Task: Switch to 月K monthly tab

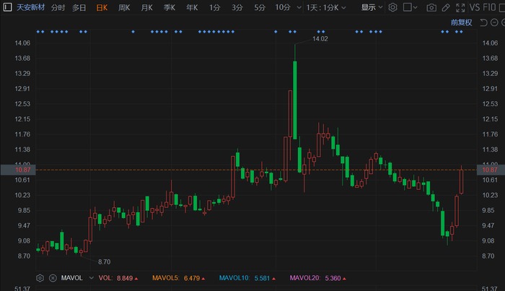Action: tap(147, 7)
